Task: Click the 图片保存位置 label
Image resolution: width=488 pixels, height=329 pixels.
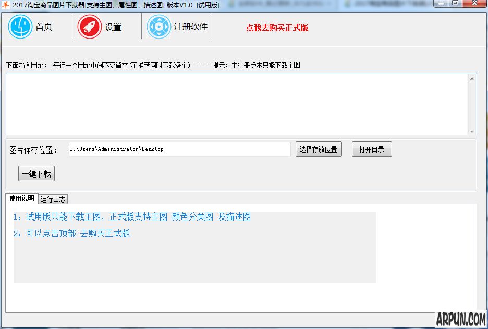Action: 33,150
